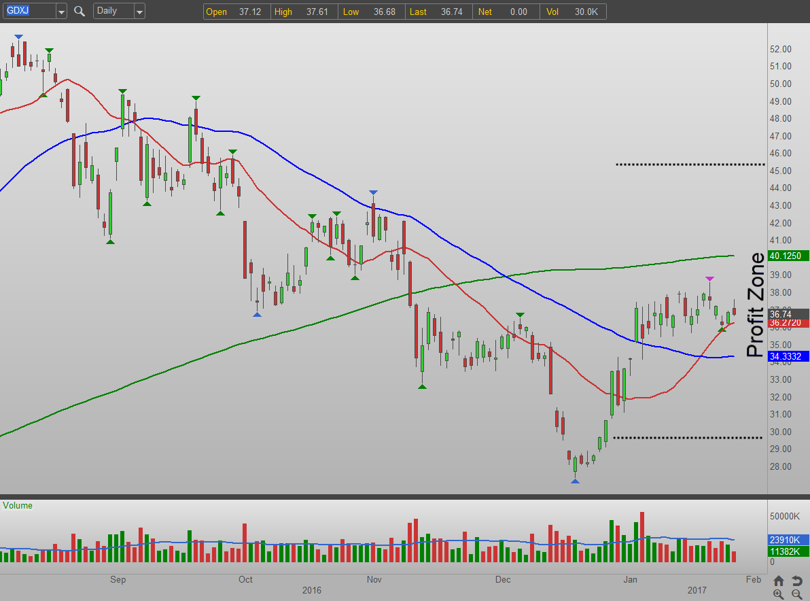Click the zoom out magnifier icon

tap(797, 594)
